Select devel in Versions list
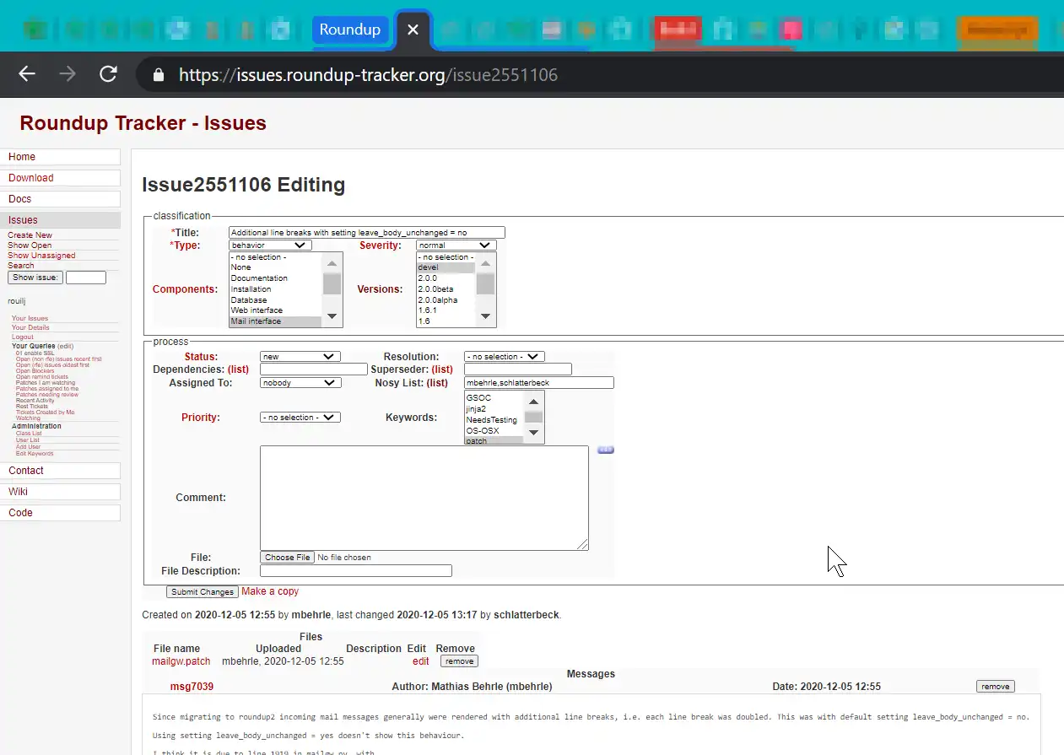The width and height of the screenshot is (1064, 755). point(446,267)
